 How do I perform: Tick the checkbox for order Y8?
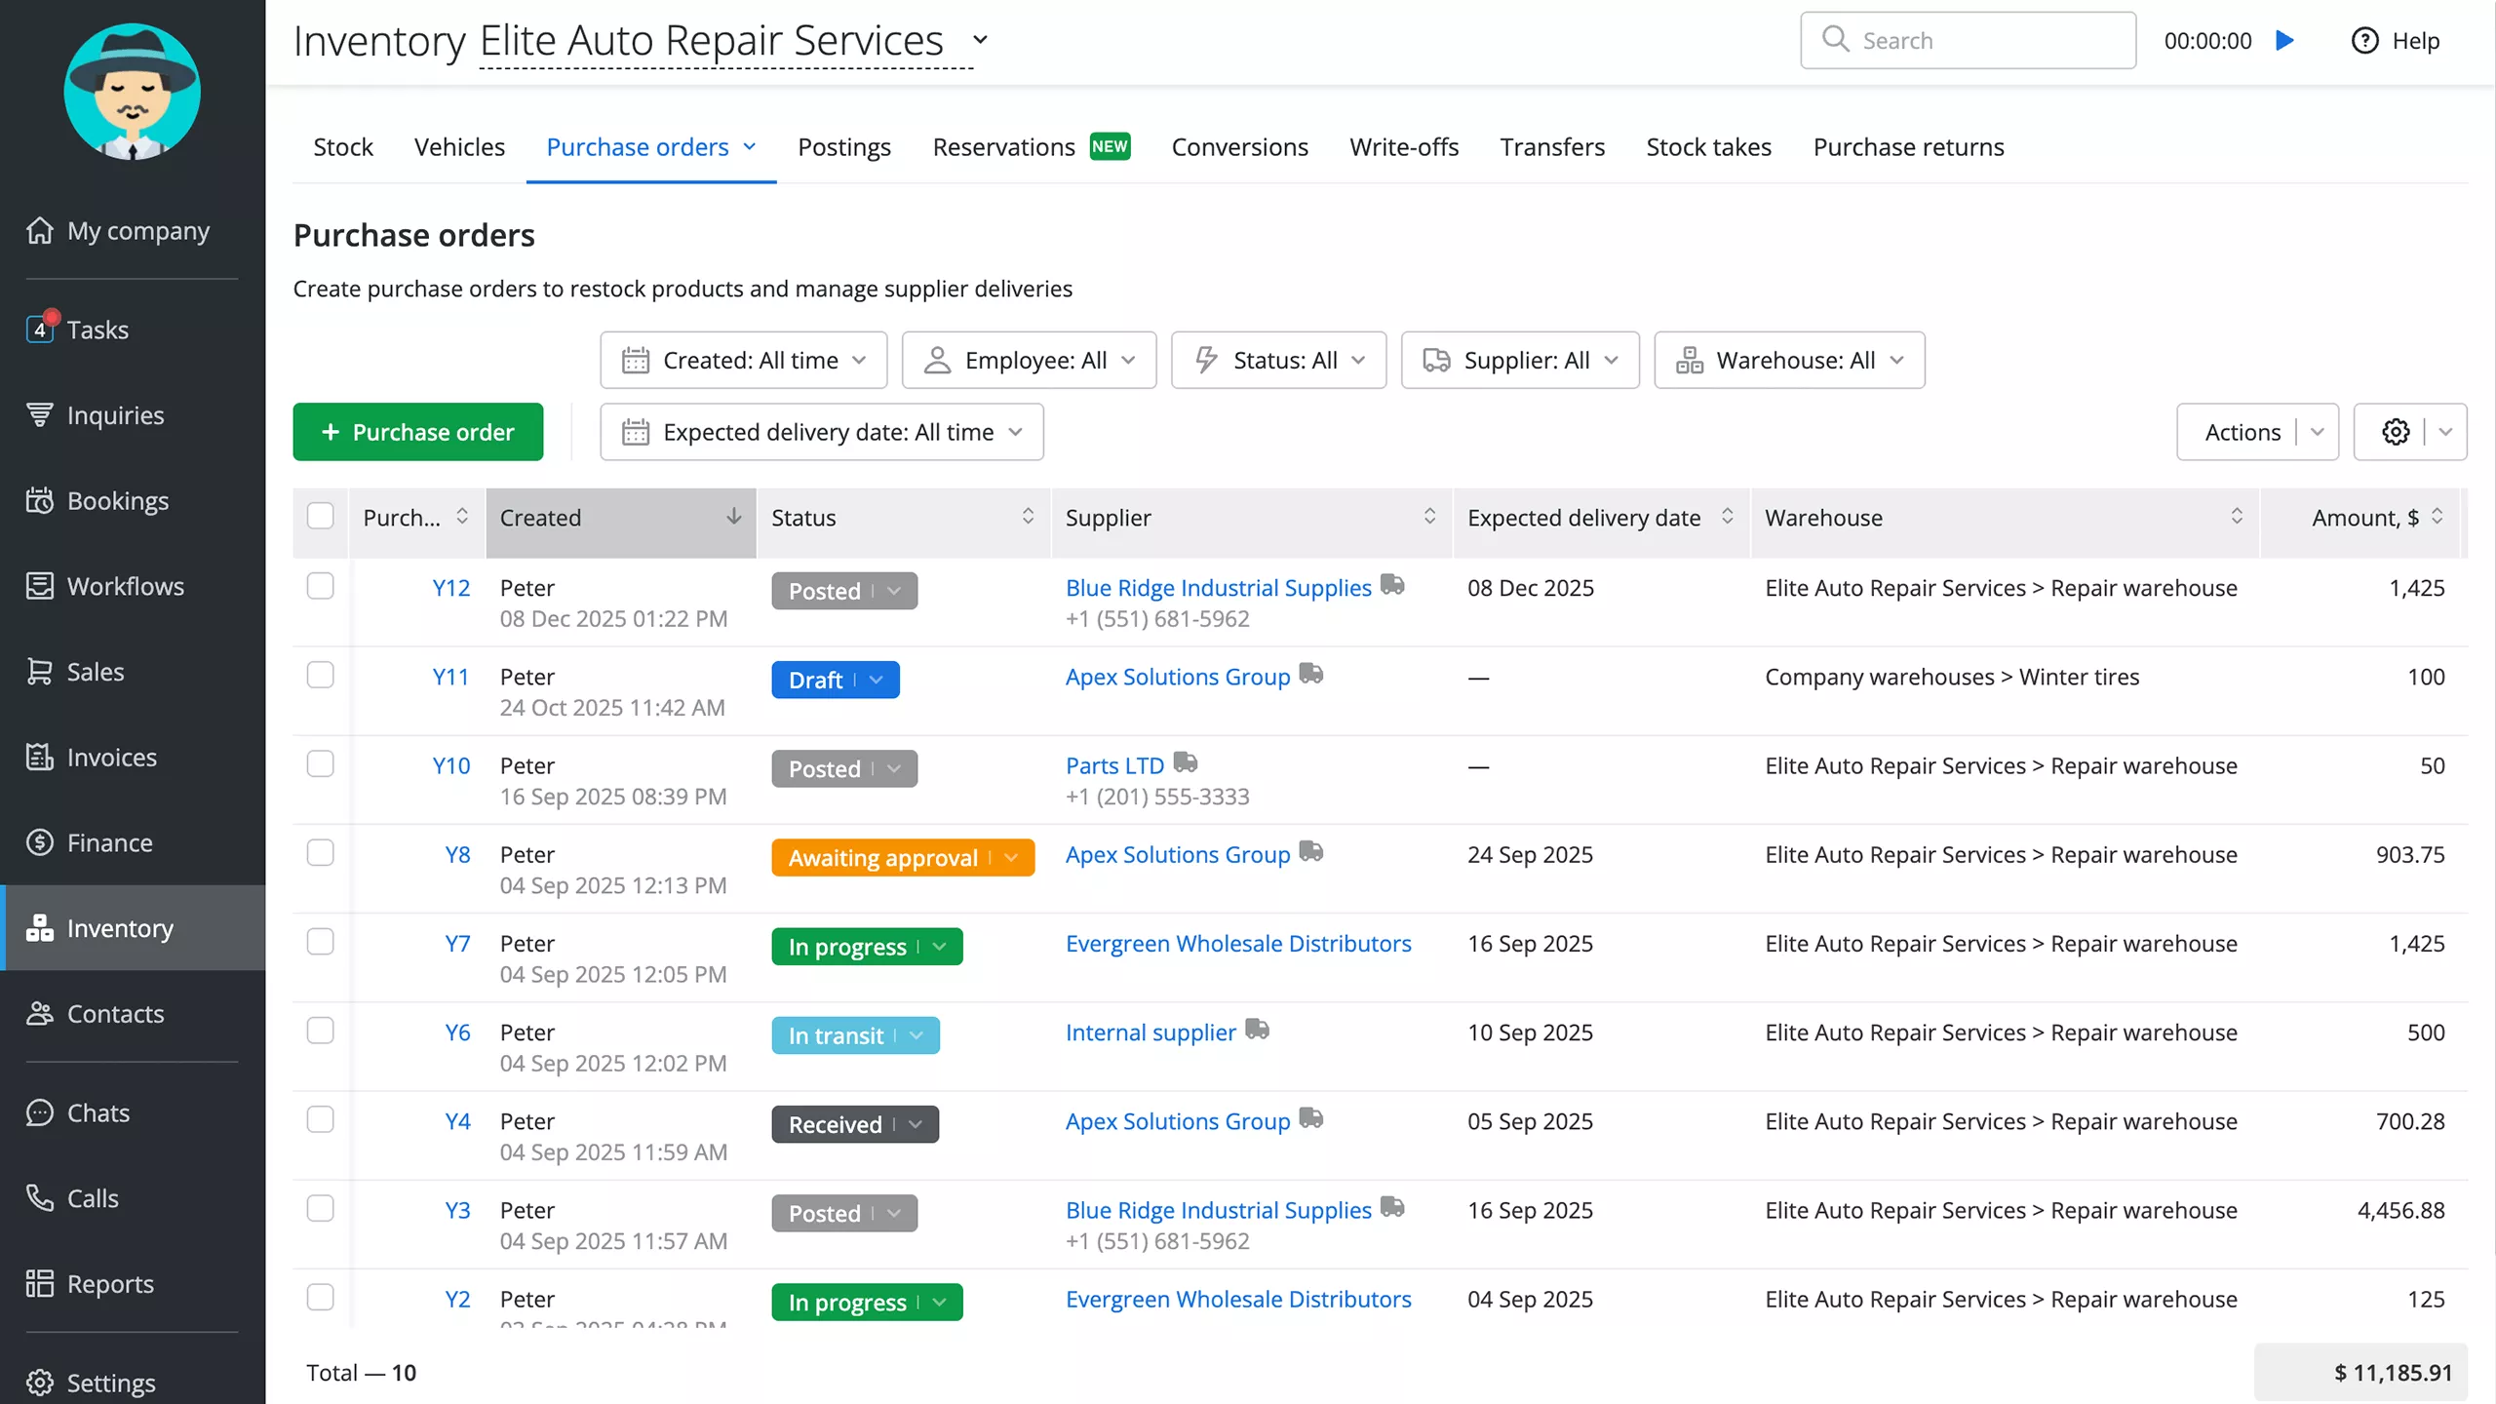pyautogui.click(x=320, y=852)
